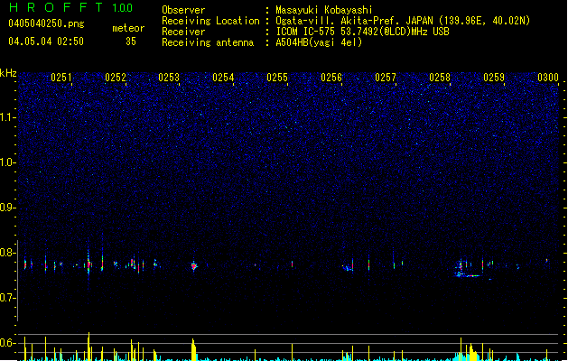The image size is (568, 361).
Task: Click the 1.1 kHz axis label
Action: point(8,117)
